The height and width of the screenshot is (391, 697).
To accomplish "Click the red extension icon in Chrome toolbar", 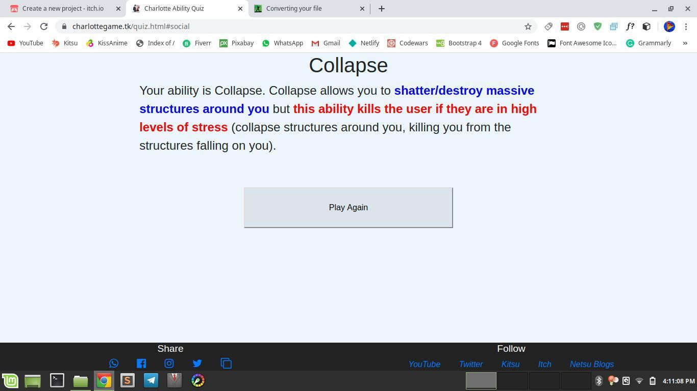I will (x=565, y=26).
